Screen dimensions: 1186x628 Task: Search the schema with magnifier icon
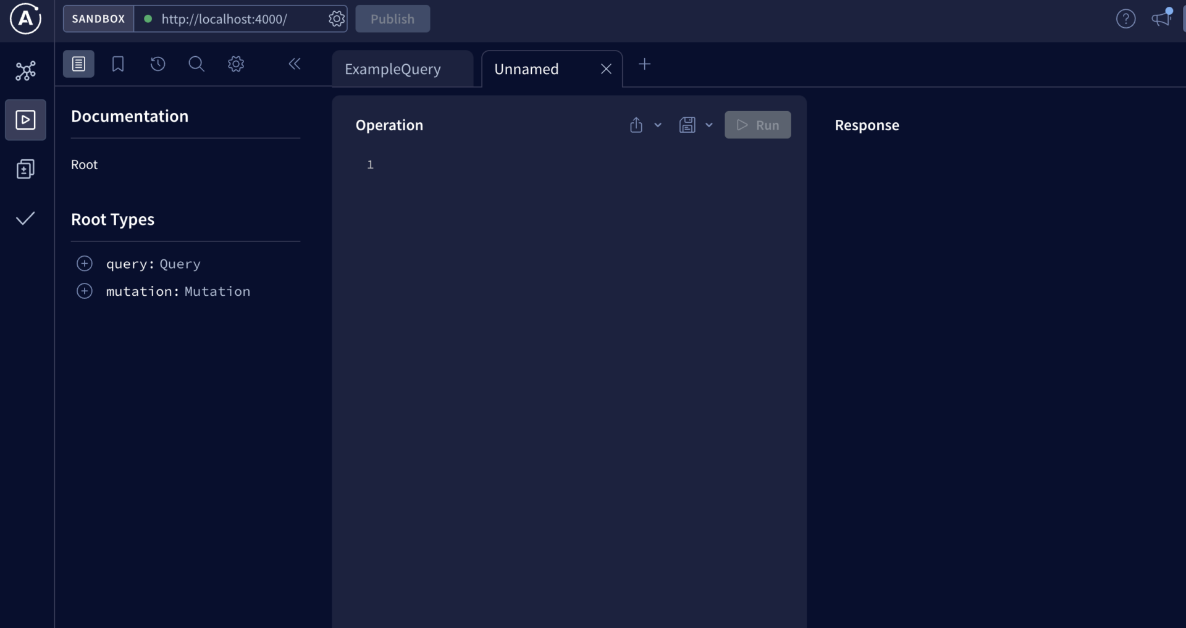click(196, 64)
